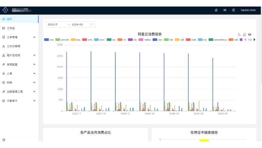The width and height of the screenshot is (262, 148).
Task: Click the 日志审计 menu label
Action: [12, 101]
